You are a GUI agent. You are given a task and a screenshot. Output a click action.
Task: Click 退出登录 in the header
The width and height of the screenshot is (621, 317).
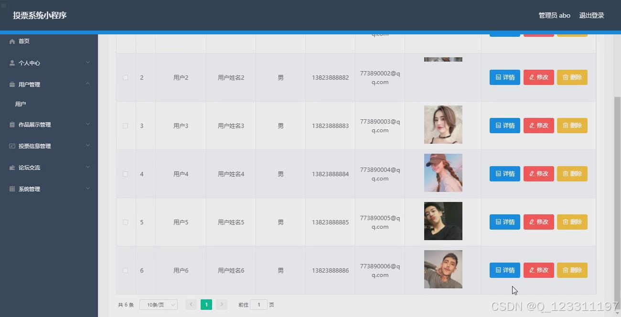[x=591, y=15]
